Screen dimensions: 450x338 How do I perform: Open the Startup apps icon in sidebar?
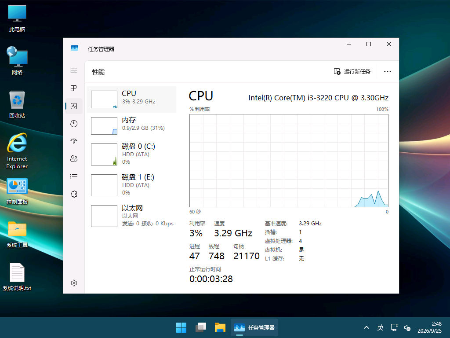74,141
